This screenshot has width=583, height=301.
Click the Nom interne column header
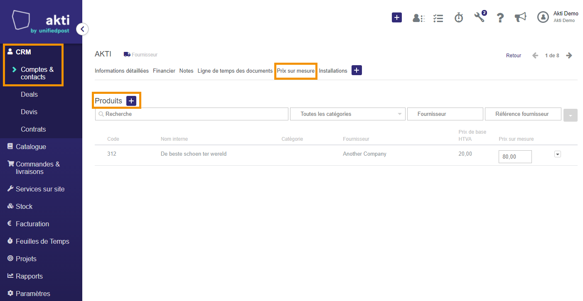tap(174, 139)
